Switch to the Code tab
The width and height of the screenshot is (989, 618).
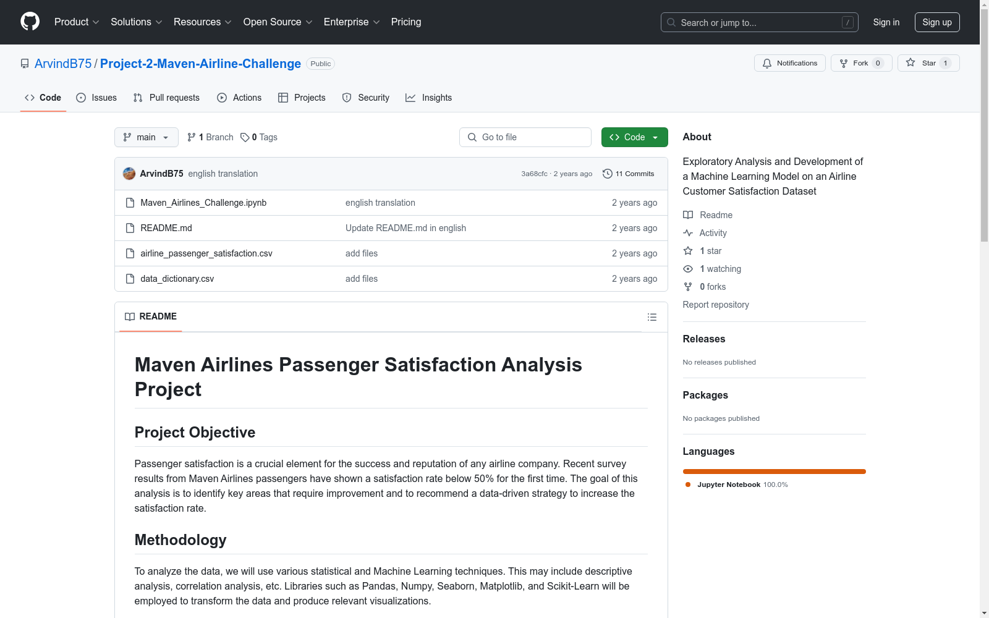(x=43, y=98)
